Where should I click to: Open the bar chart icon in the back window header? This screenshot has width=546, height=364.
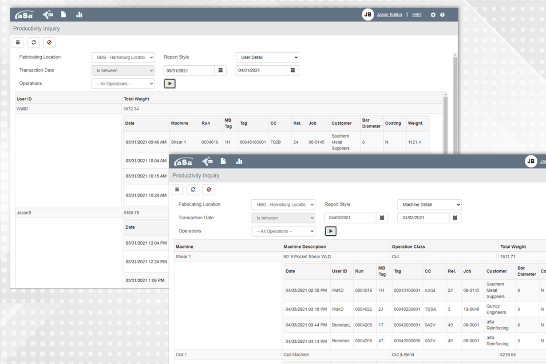click(79, 15)
